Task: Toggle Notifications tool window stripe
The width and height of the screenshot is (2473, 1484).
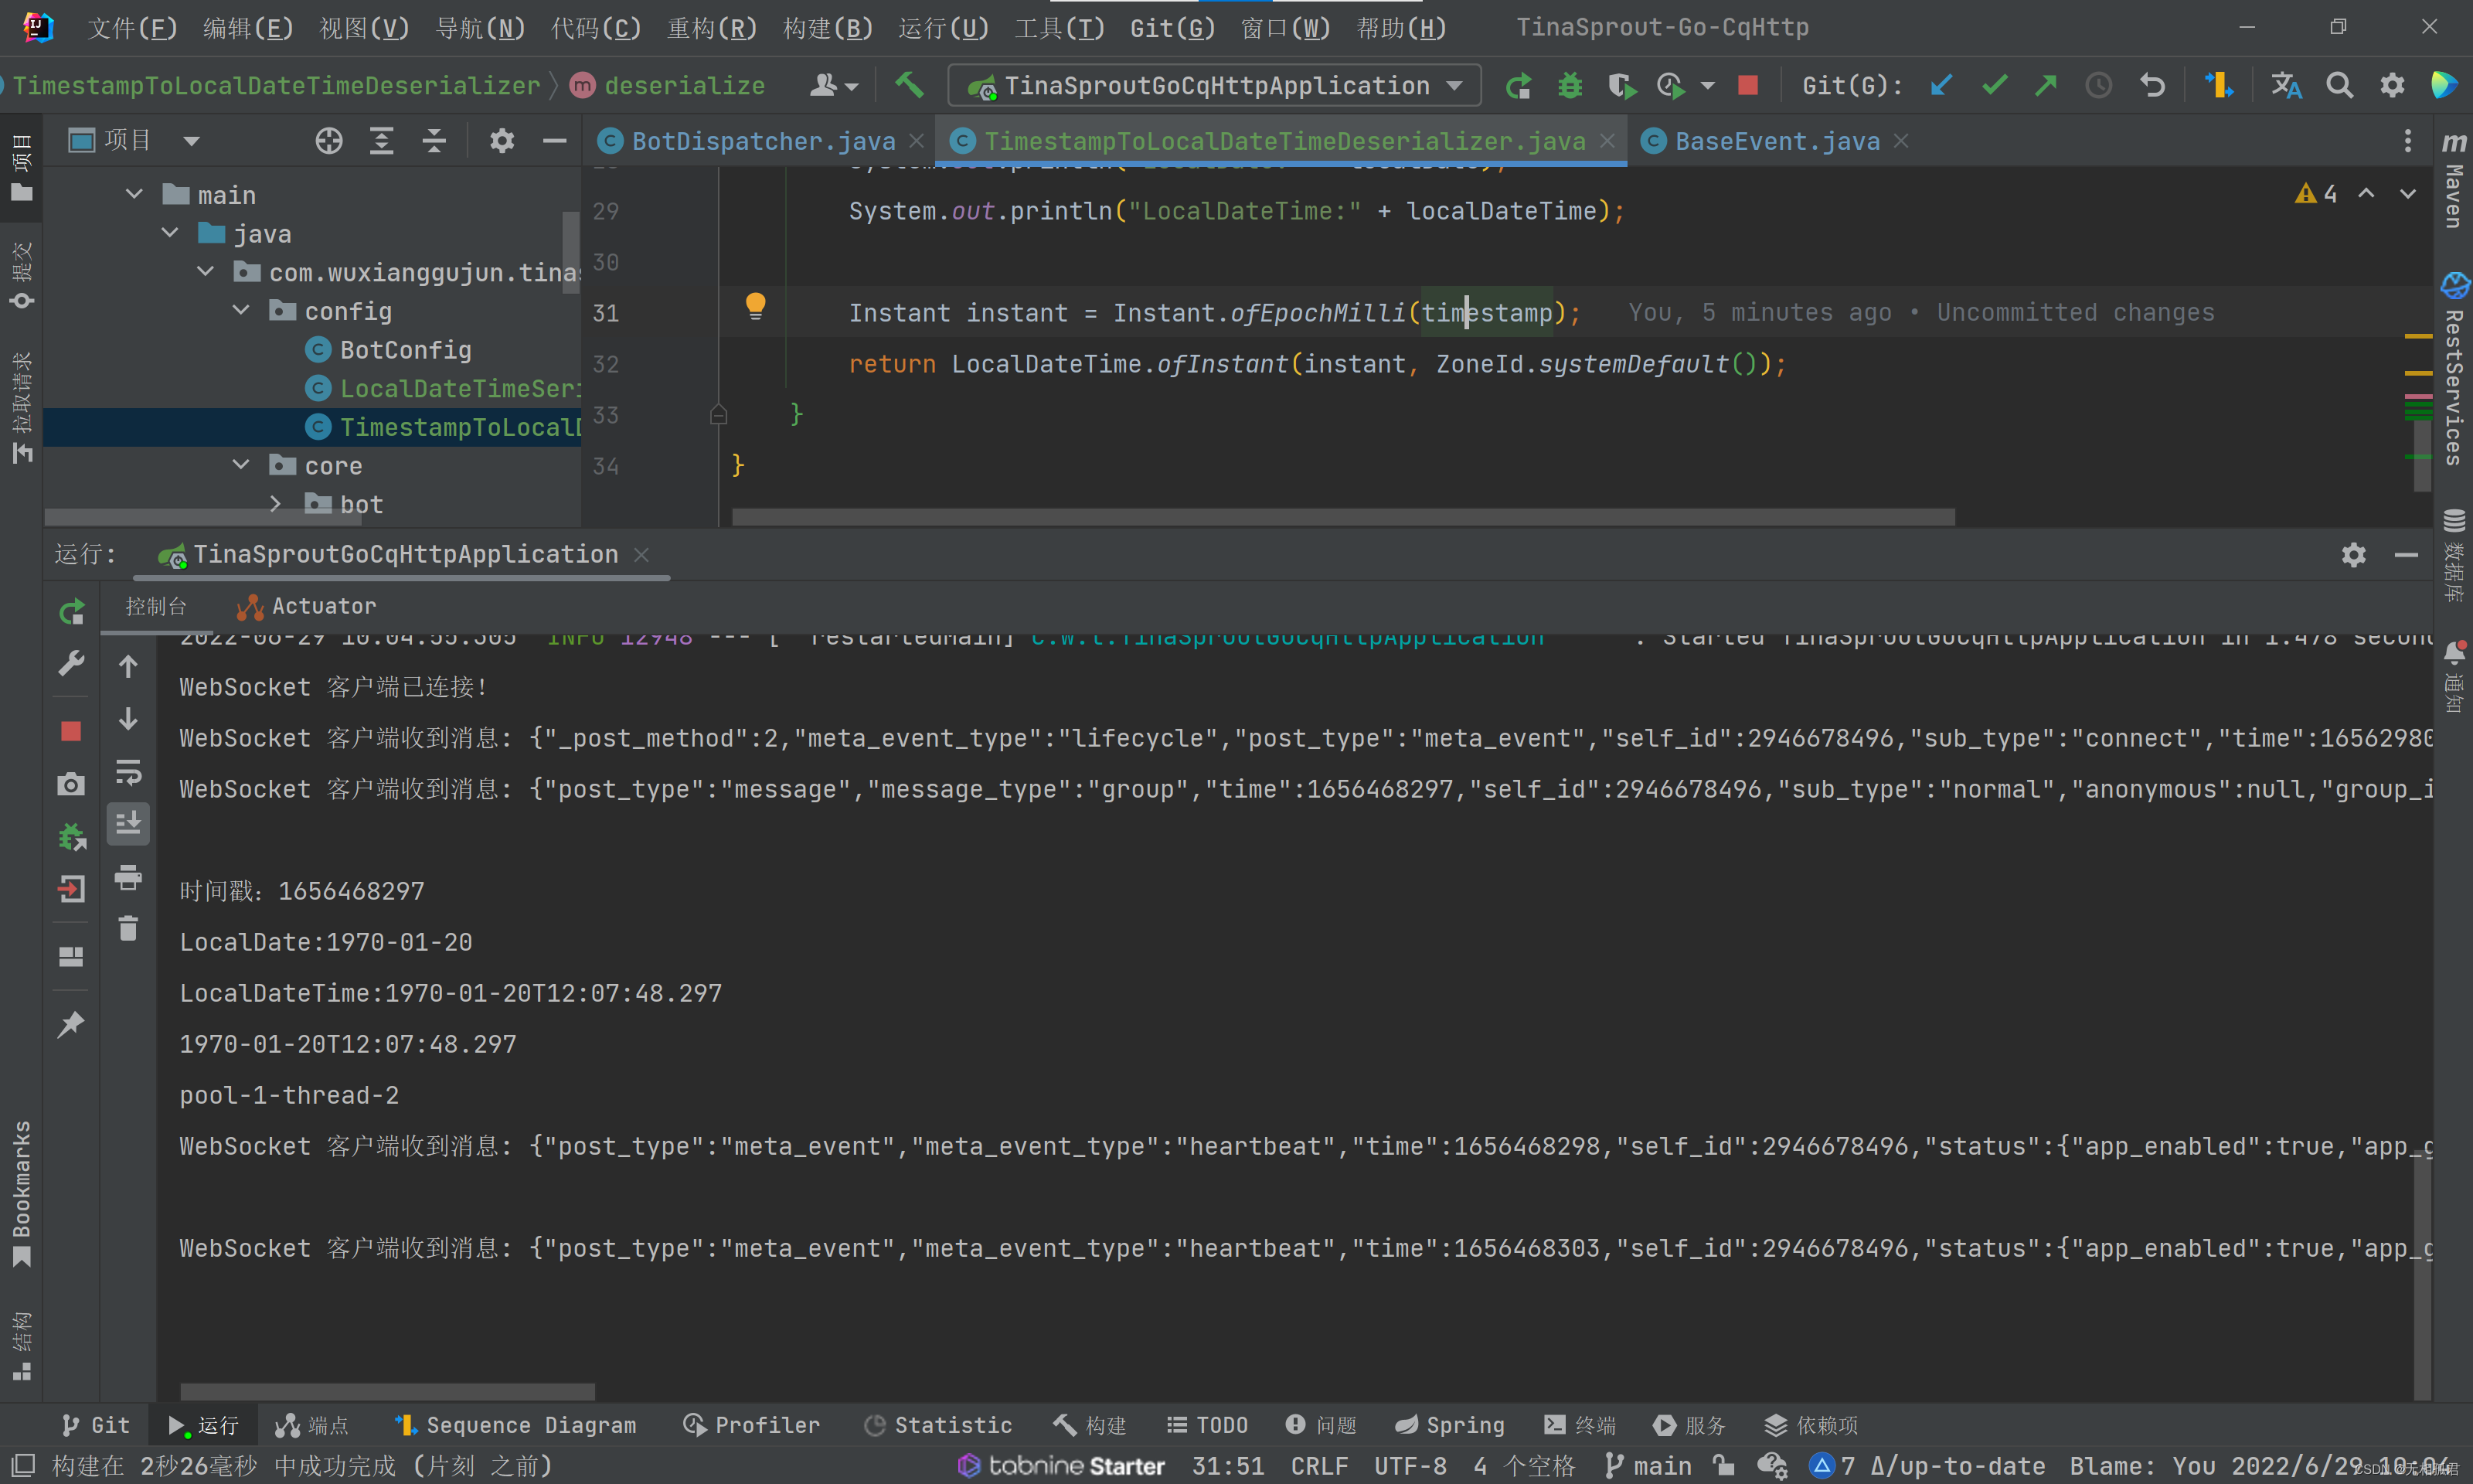Action: pyautogui.click(x=2454, y=676)
